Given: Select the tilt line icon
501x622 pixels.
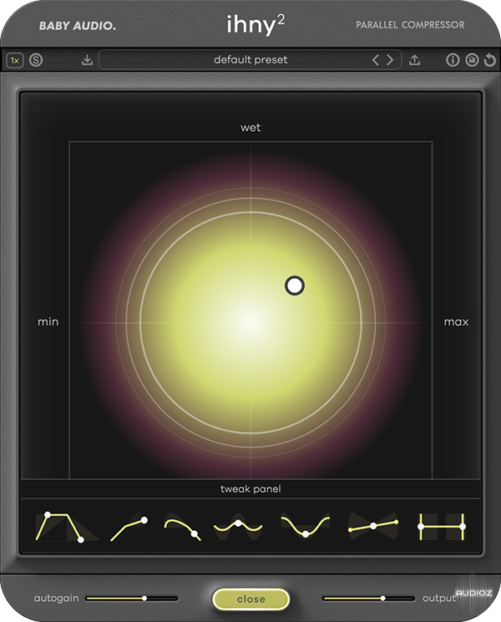Looking at the screenshot, I should [373, 526].
